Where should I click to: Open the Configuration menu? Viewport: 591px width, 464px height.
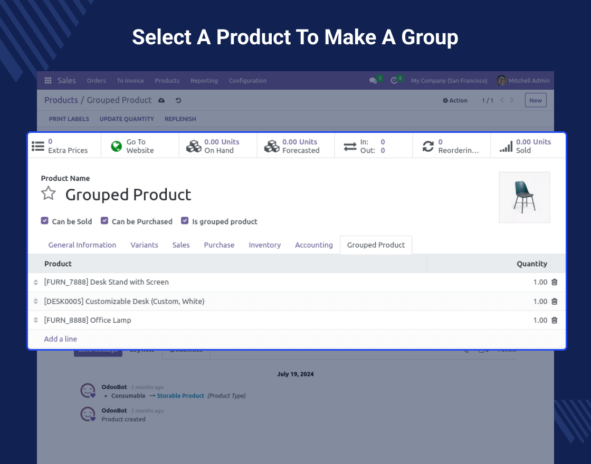pos(247,81)
